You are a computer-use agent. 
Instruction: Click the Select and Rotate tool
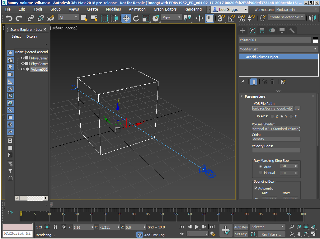pyautogui.click(x=136, y=18)
